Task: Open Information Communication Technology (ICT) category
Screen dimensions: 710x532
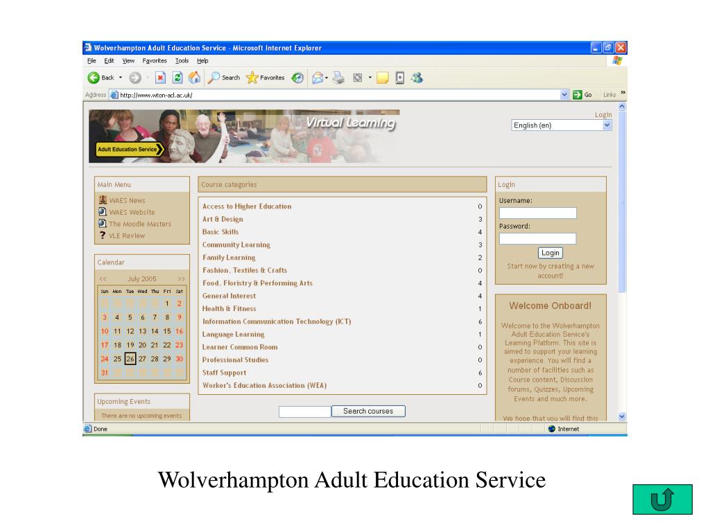Action: (x=277, y=321)
